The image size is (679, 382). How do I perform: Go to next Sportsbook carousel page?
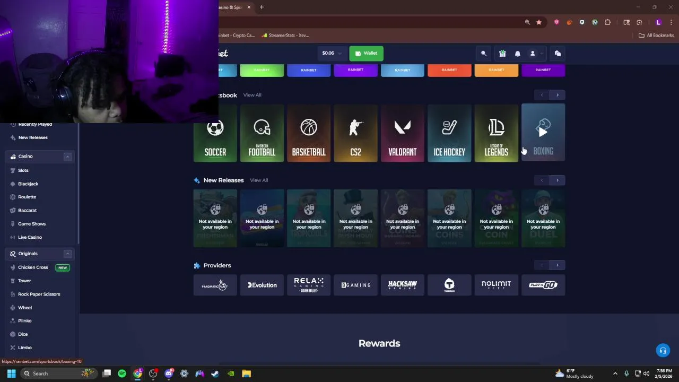pos(558,95)
